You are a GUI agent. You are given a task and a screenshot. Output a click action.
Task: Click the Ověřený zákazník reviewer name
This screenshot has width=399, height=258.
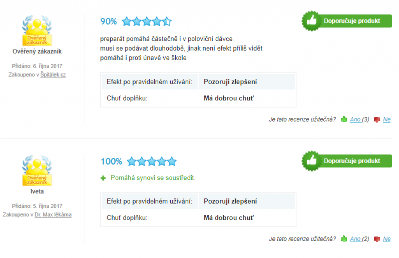point(37,51)
